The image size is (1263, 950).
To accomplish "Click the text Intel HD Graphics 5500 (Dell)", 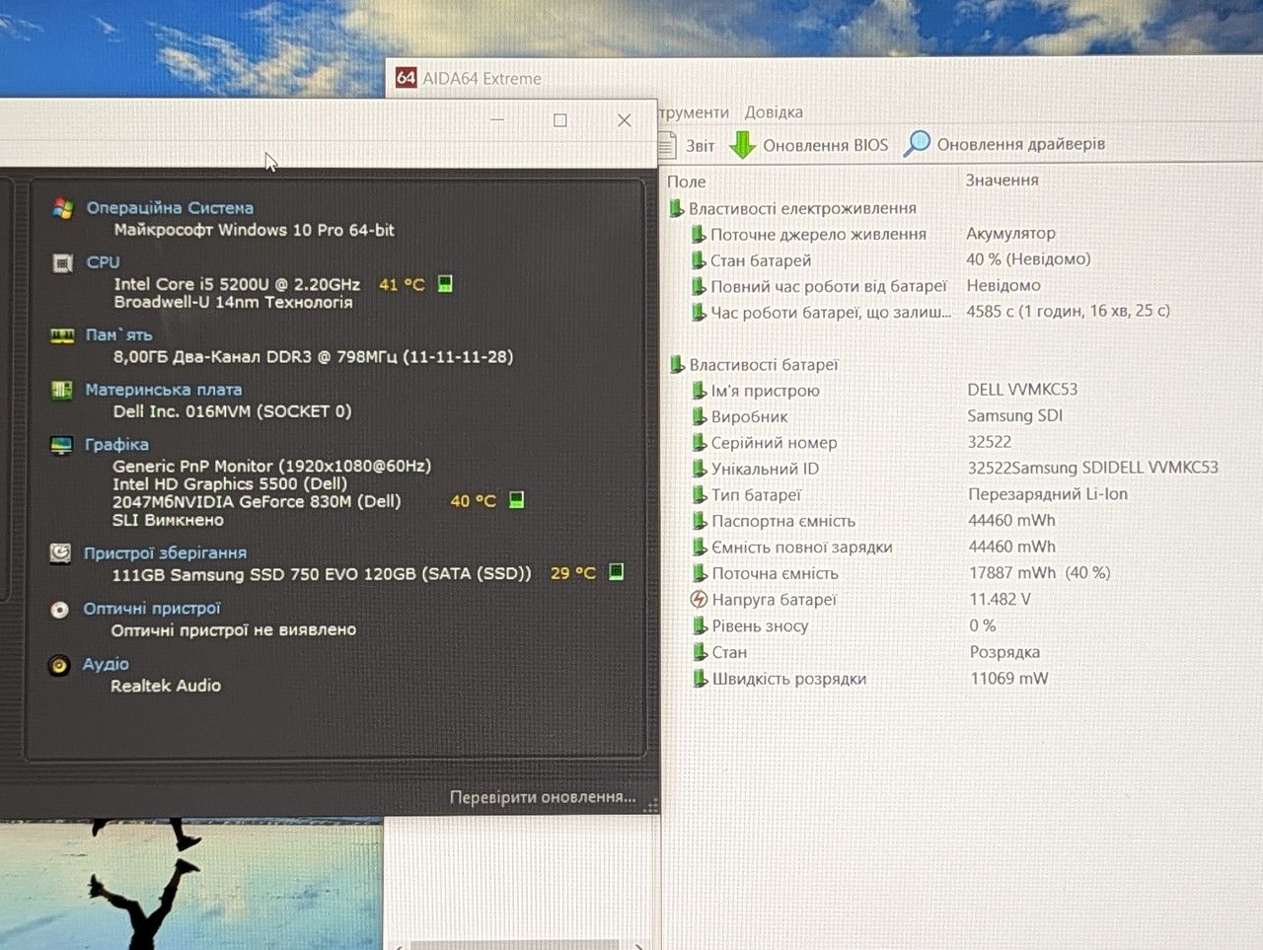I will [230, 483].
